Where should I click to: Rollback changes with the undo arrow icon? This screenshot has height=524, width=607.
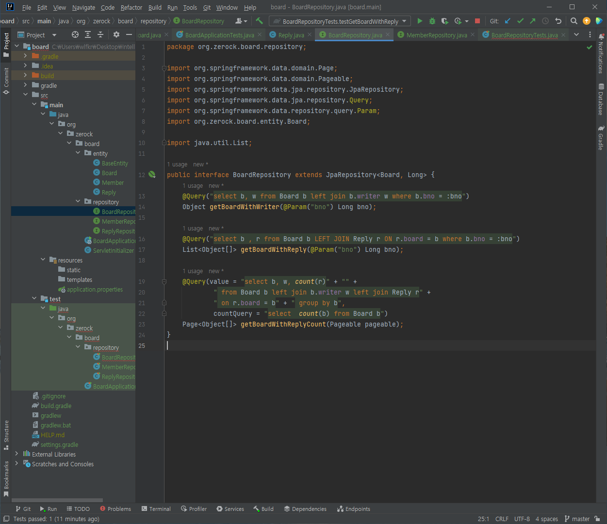pos(558,21)
